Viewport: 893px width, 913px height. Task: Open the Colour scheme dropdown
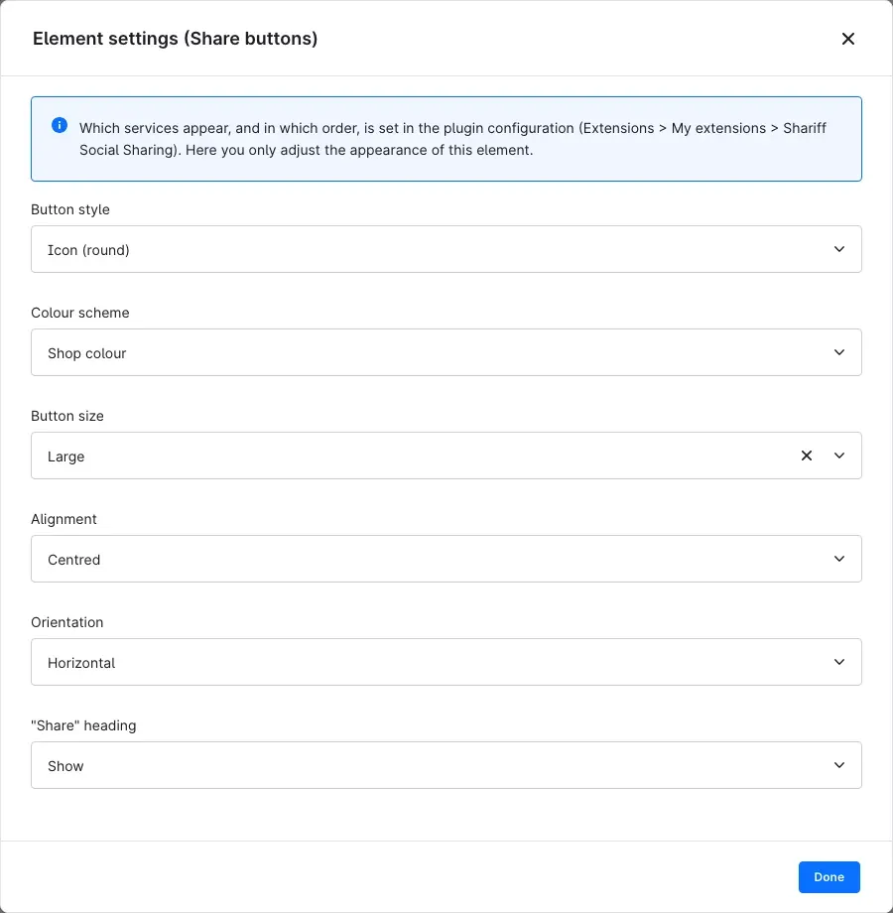(446, 352)
